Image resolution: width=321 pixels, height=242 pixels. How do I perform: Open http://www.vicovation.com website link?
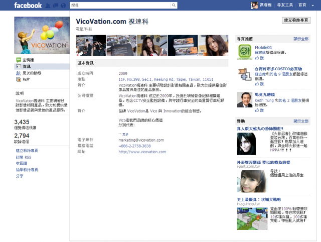[142, 152]
